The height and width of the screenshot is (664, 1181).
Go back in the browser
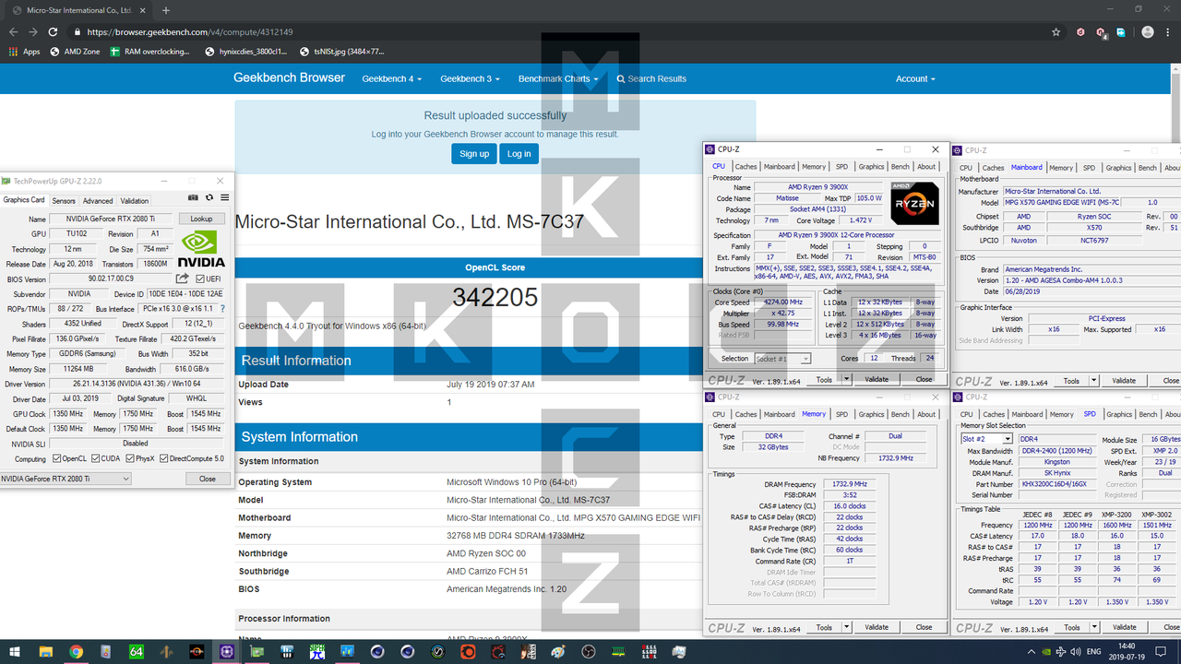tap(14, 31)
